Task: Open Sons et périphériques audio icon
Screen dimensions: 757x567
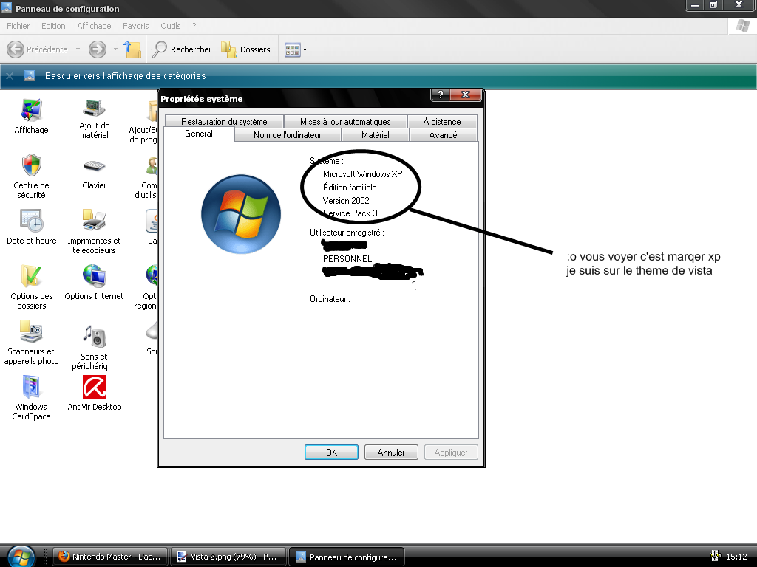Action: pos(94,347)
